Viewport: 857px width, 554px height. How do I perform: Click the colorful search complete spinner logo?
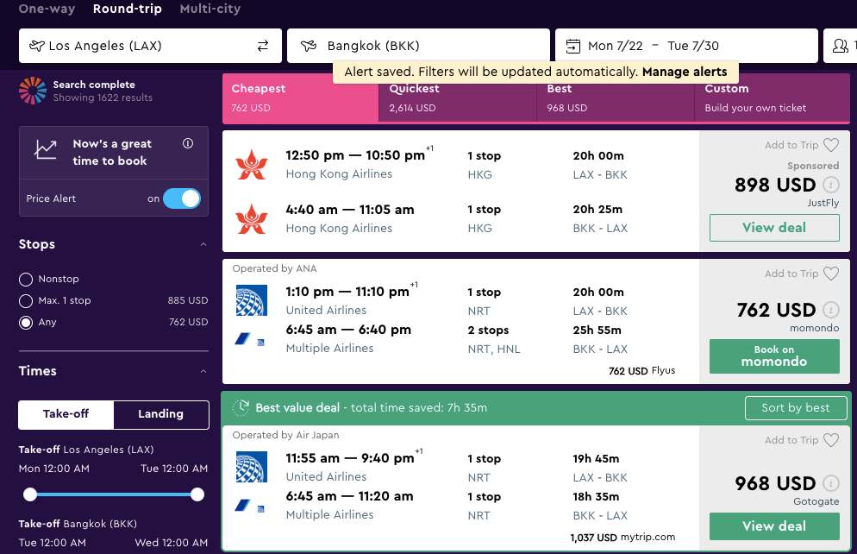point(33,91)
